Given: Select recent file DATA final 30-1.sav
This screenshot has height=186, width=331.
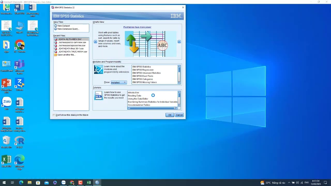Looking at the screenshot, I should (71, 49).
